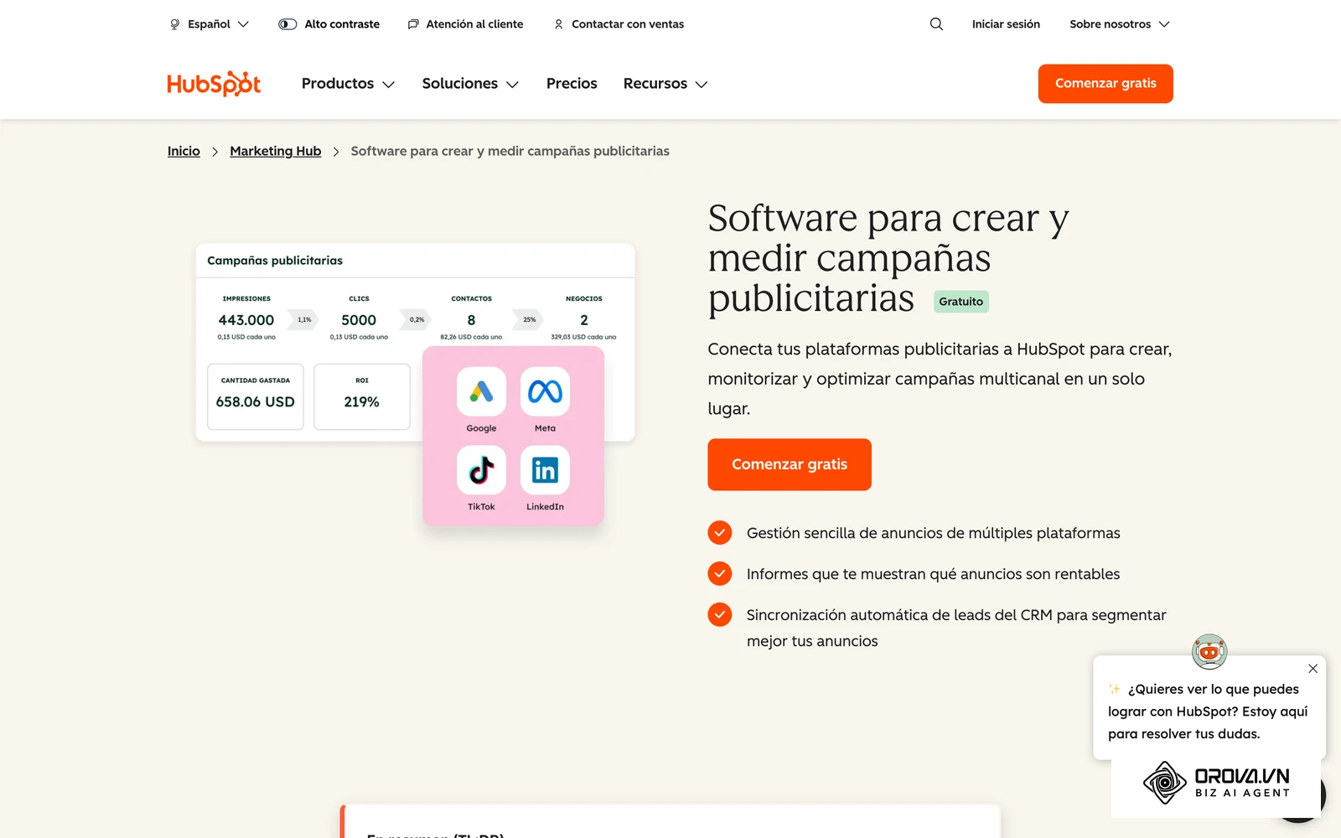1341x838 pixels.
Task: Go to Inicio breadcrumb
Action: click(184, 151)
